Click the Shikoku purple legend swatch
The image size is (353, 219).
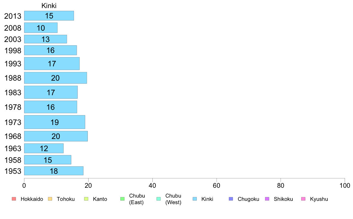click(x=267, y=199)
